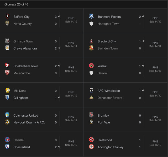Click the Walsall club crest
The width and height of the screenshot is (168, 157).
point(91,66)
